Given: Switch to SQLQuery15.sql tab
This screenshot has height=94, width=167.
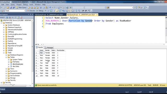Looking at the screenshot, I should (49, 15).
